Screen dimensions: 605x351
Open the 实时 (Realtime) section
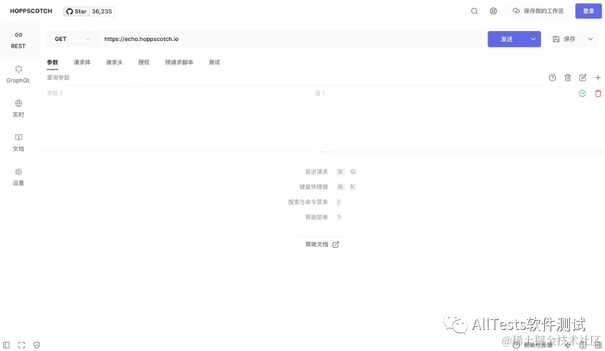[x=18, y=109]
